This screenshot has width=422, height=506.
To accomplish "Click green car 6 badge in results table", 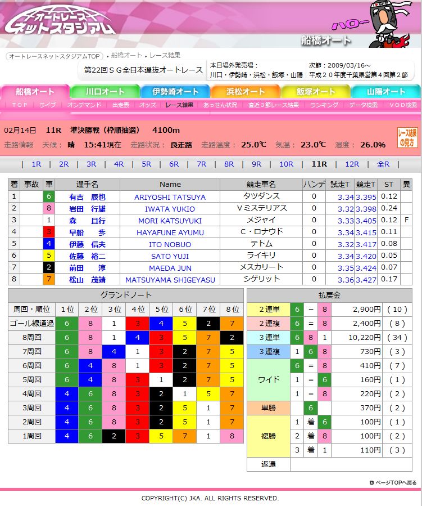I will pos(49,196).
